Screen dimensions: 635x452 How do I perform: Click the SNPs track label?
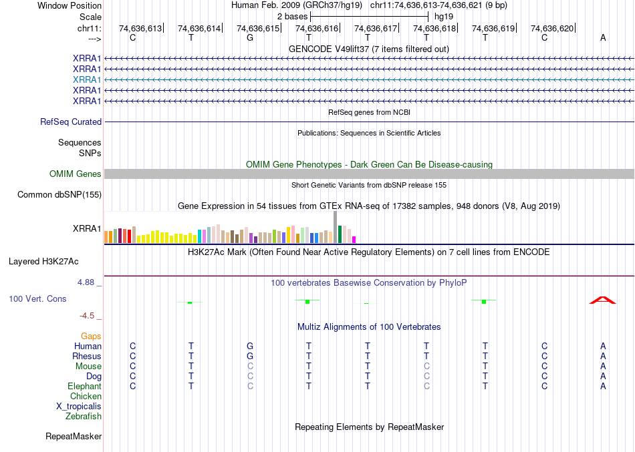pyautogui.click(x=90, y=153)
